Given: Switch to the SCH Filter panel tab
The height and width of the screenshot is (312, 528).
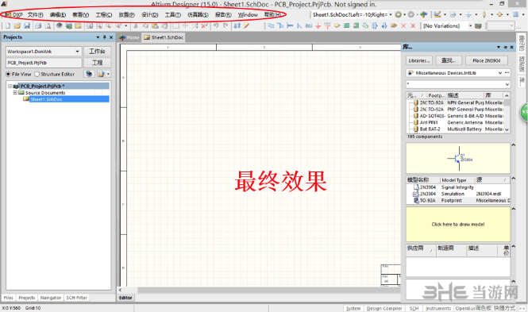Looking at the screenshot, I should 77,298.
